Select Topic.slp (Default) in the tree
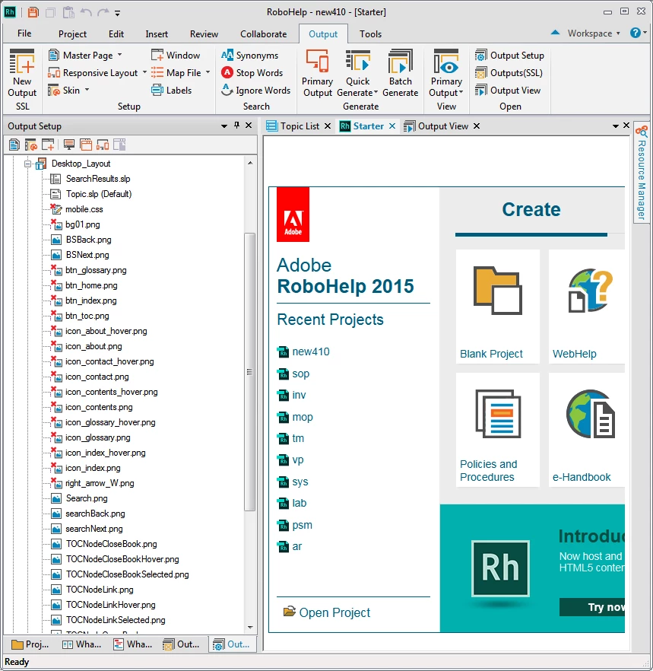The image size is (653, 671). pyautogui.click(x=99, y=194)
